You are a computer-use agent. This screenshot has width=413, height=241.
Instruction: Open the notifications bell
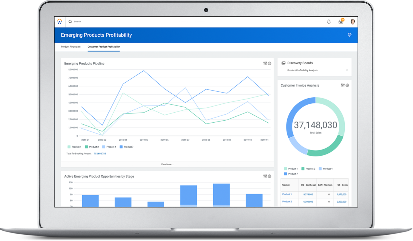click(329, 21)
